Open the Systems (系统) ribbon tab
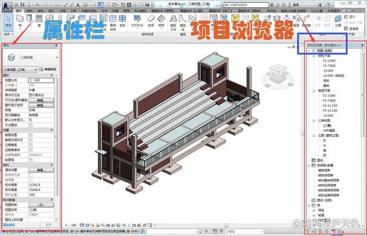Image resolution: width=367 pixels, height=236 pixels. (x=41, y=10)
